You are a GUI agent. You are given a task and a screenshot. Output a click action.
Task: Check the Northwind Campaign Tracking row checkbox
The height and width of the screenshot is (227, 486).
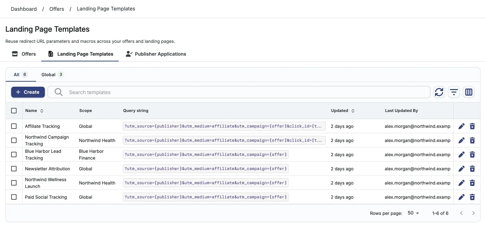[14, 140]
